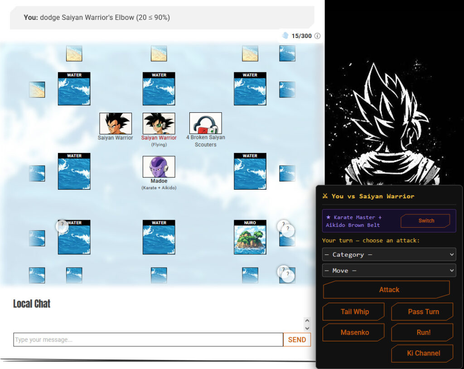
Task: Click the chat scroll up arrow
Action: click(307, 321)
